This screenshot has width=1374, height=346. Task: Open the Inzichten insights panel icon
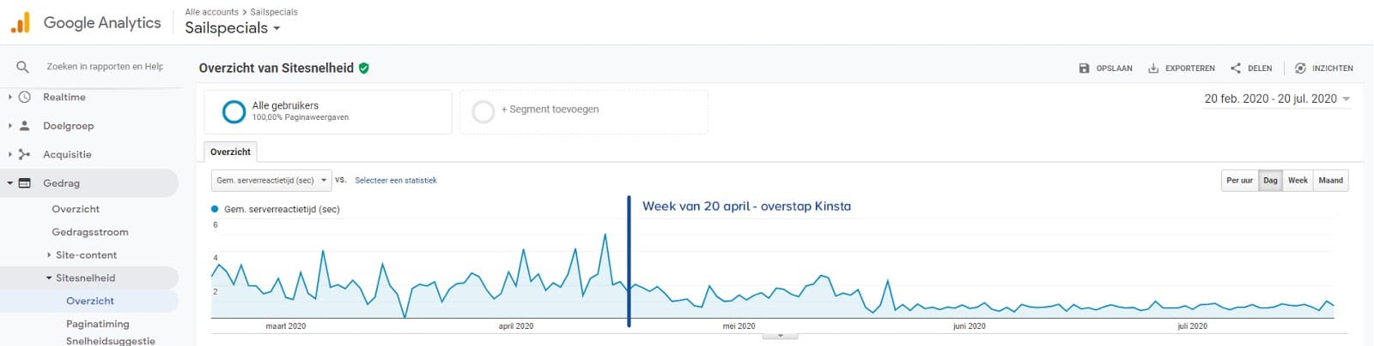click(1300, 69)
